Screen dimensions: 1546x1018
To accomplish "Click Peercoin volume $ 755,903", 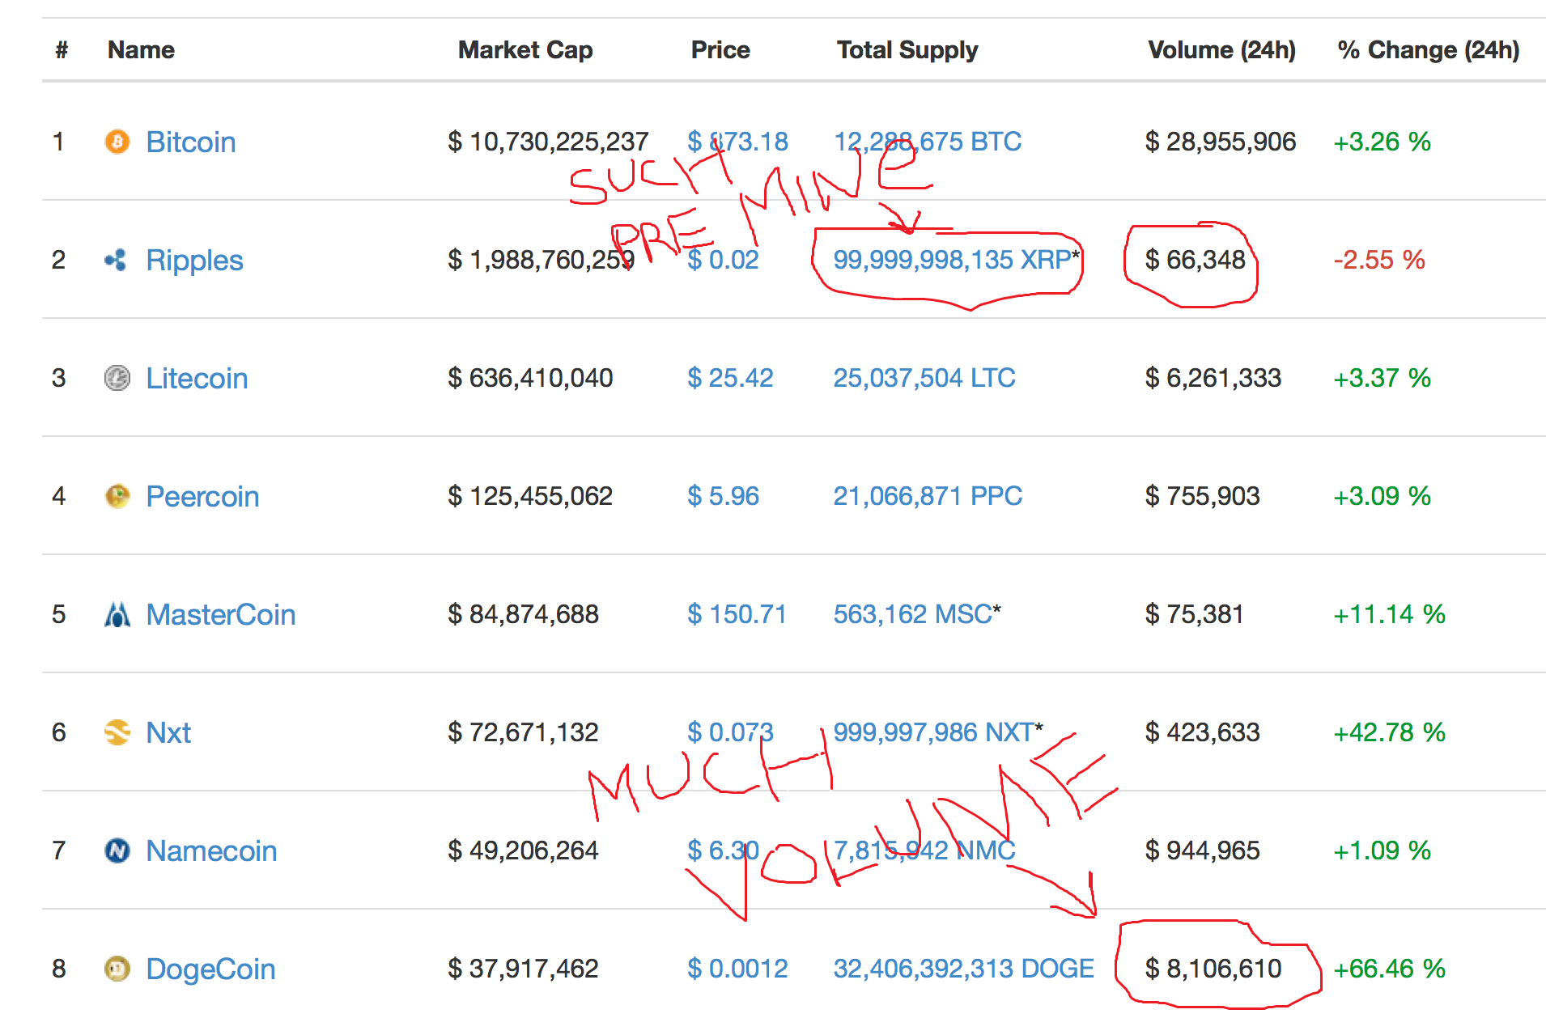I will point(1202,496).
